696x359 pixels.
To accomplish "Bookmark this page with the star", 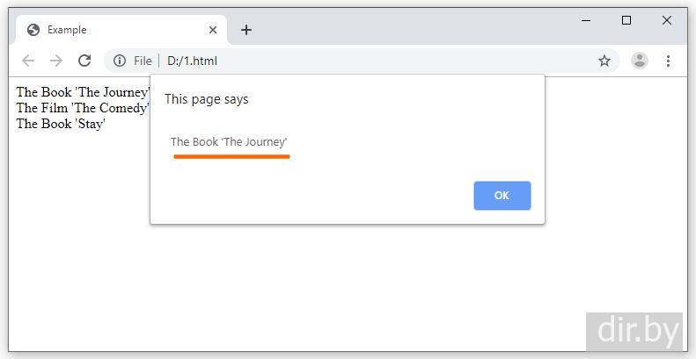I will click(604, 61).
